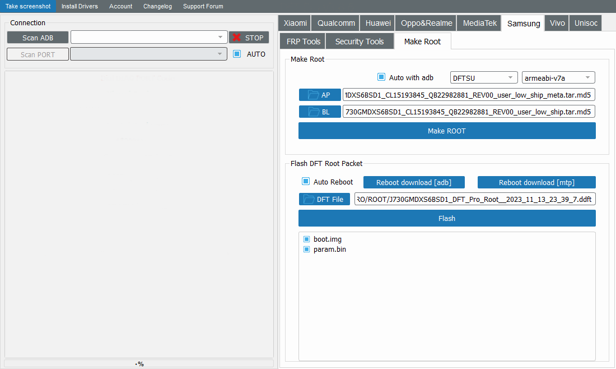The height and width of the screenshot is (369, 616).
Task: Click Scan ADB button
Action: point(38,38)
